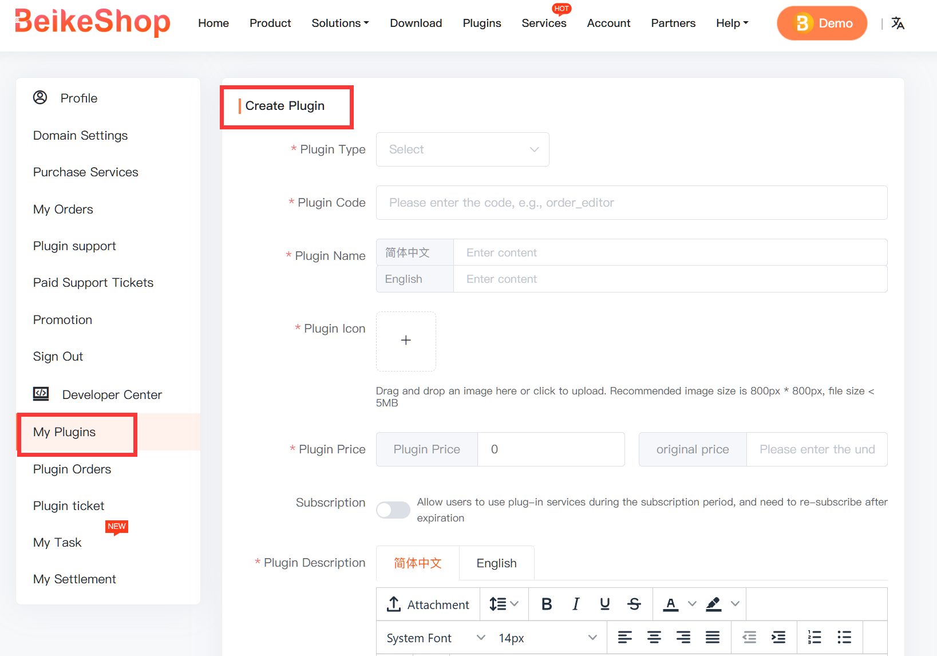This screenshot has height=656, width=937.
Task: Open the Plugins nav item
Action: point(482,23)
